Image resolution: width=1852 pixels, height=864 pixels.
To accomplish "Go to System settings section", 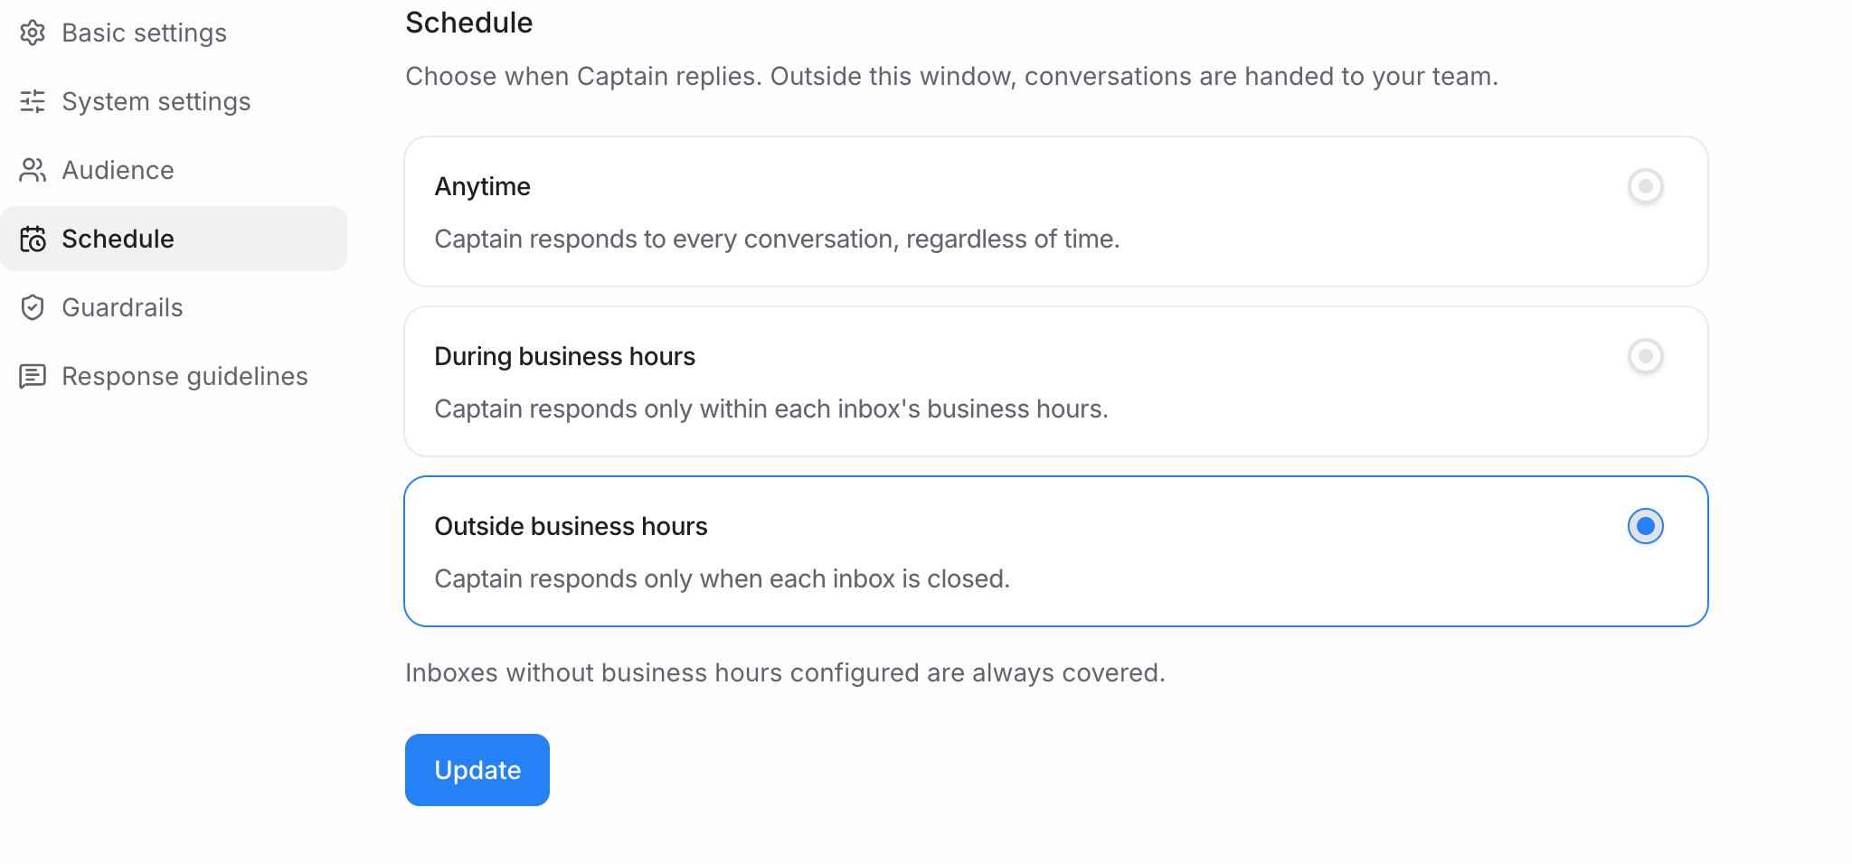I will pyautogui.click(x=174, y=101).
